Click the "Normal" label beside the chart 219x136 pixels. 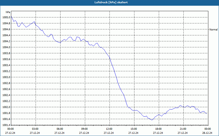pyautogui.click(x=214, y=29)
